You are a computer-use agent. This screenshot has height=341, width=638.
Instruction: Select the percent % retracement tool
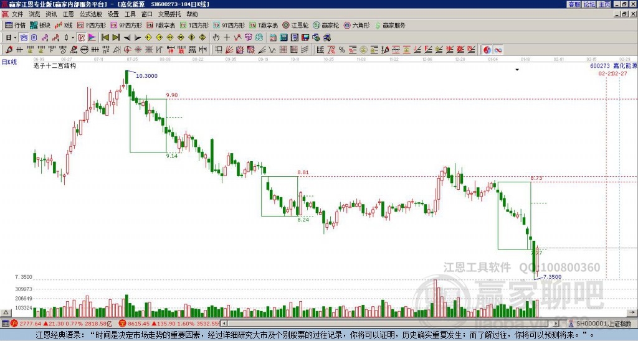pos(342,50)
